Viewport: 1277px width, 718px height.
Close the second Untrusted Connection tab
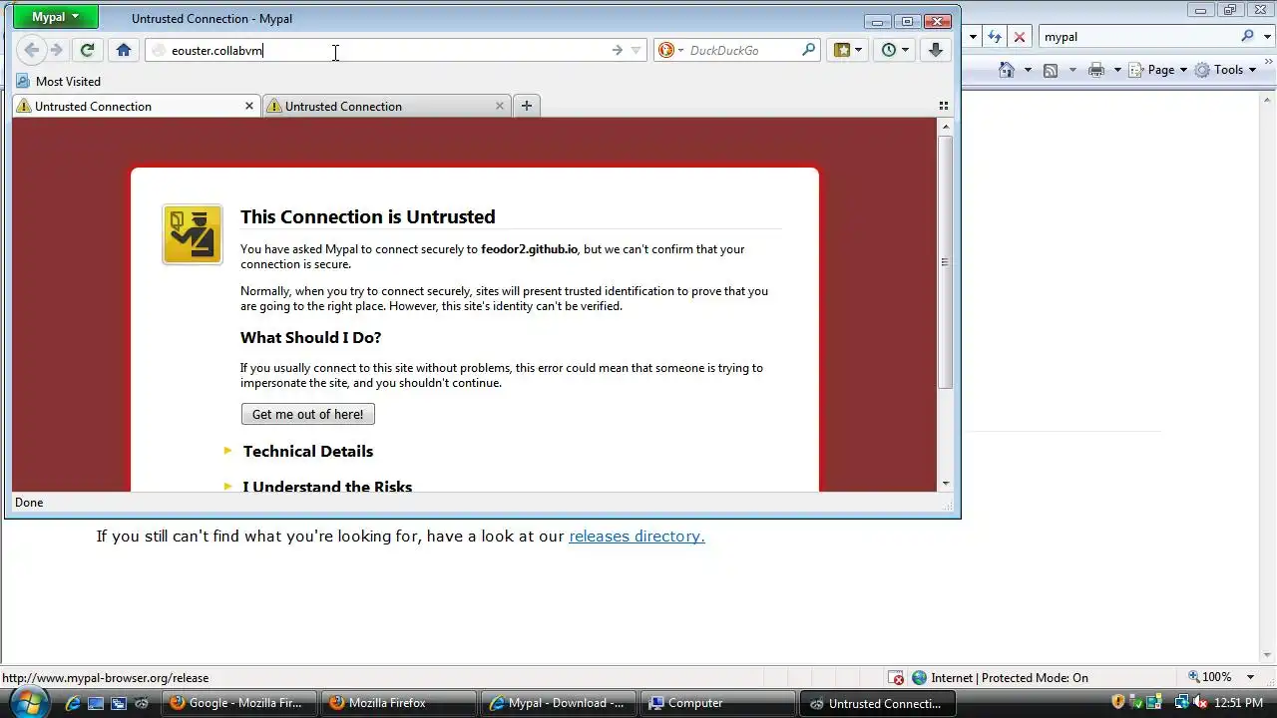coord(500,106)
